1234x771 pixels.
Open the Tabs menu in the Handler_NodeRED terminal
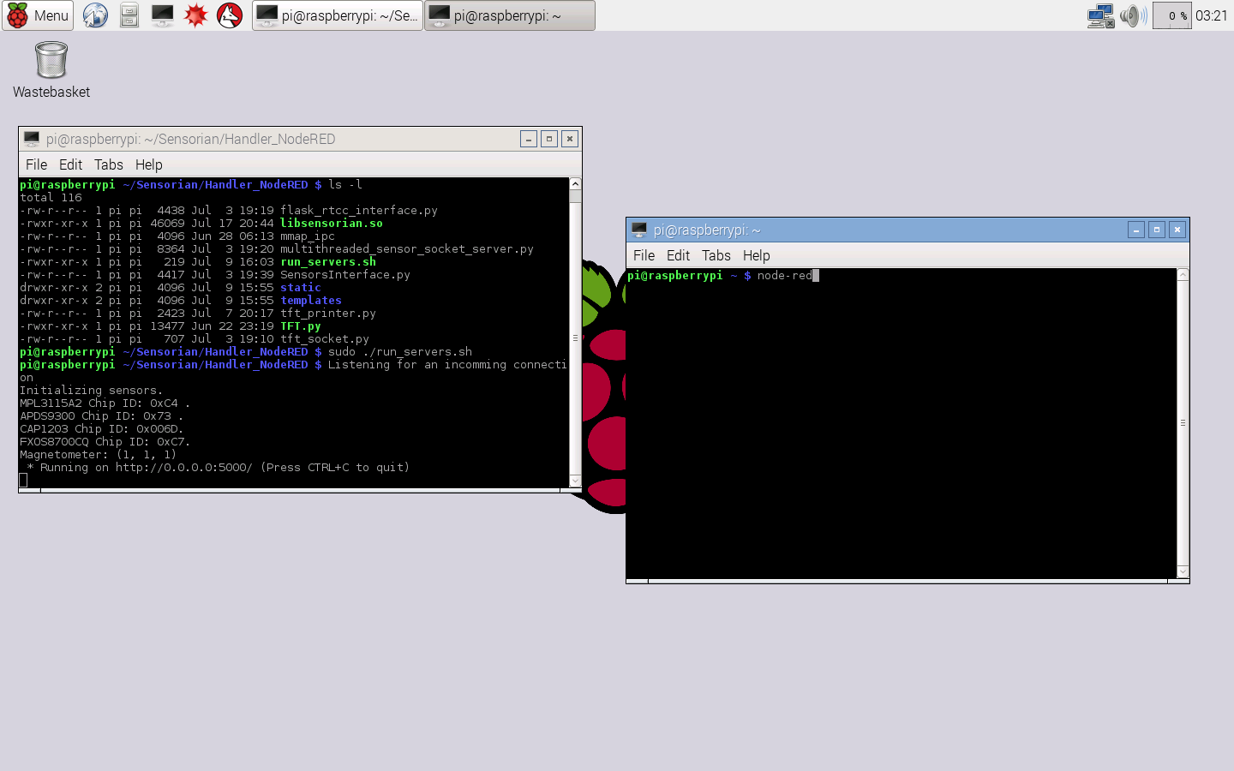click(x=109, y=164)
